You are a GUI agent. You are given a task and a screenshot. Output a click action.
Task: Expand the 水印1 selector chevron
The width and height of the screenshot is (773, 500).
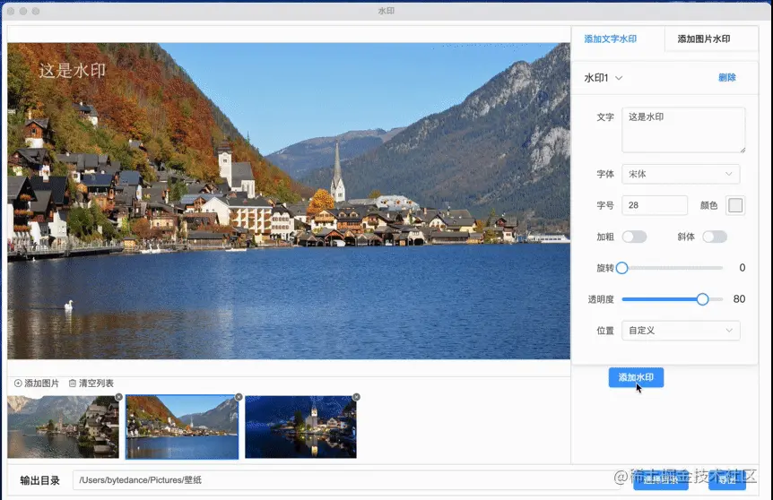point(619,78)
